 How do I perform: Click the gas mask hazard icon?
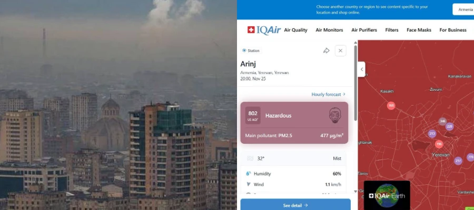335,115
